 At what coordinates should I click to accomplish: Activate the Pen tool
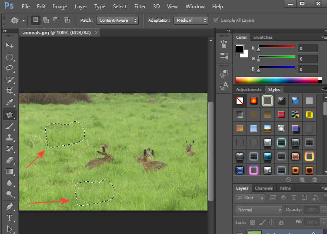click(9, 206)
